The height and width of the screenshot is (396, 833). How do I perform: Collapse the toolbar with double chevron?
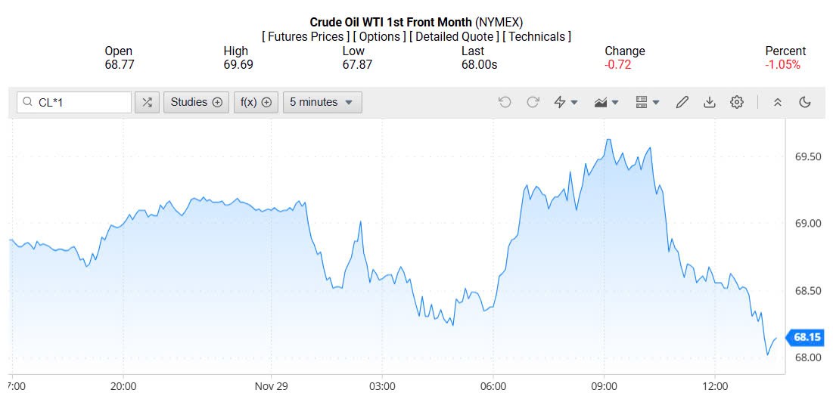pos(777,102)
